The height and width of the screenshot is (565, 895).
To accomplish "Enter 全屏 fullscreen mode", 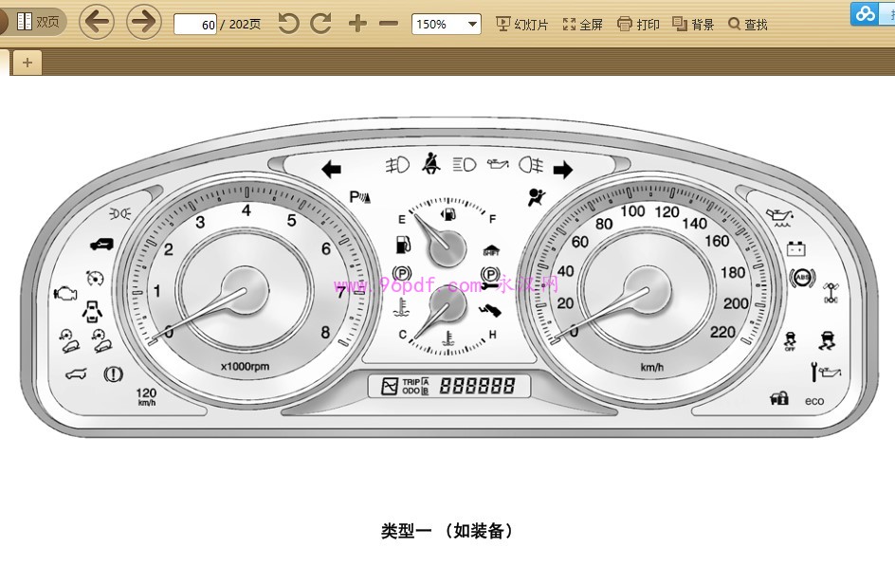I will [582, 25].
